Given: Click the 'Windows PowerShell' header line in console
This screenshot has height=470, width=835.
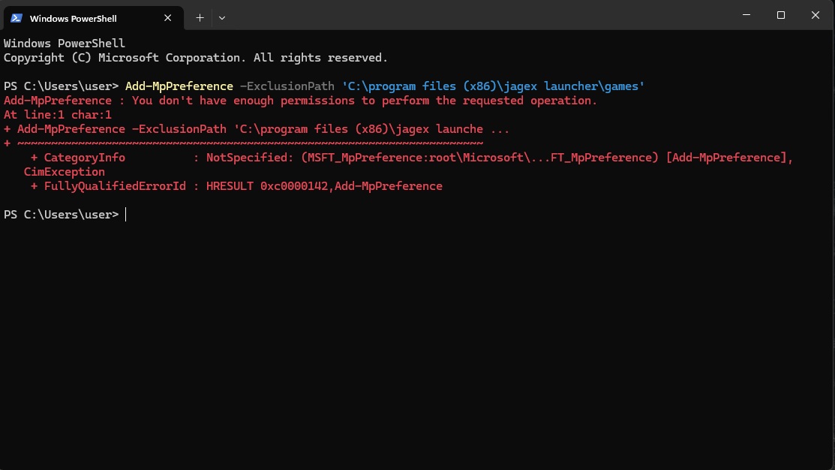Looking at the screenshot, I should point(65,43).
